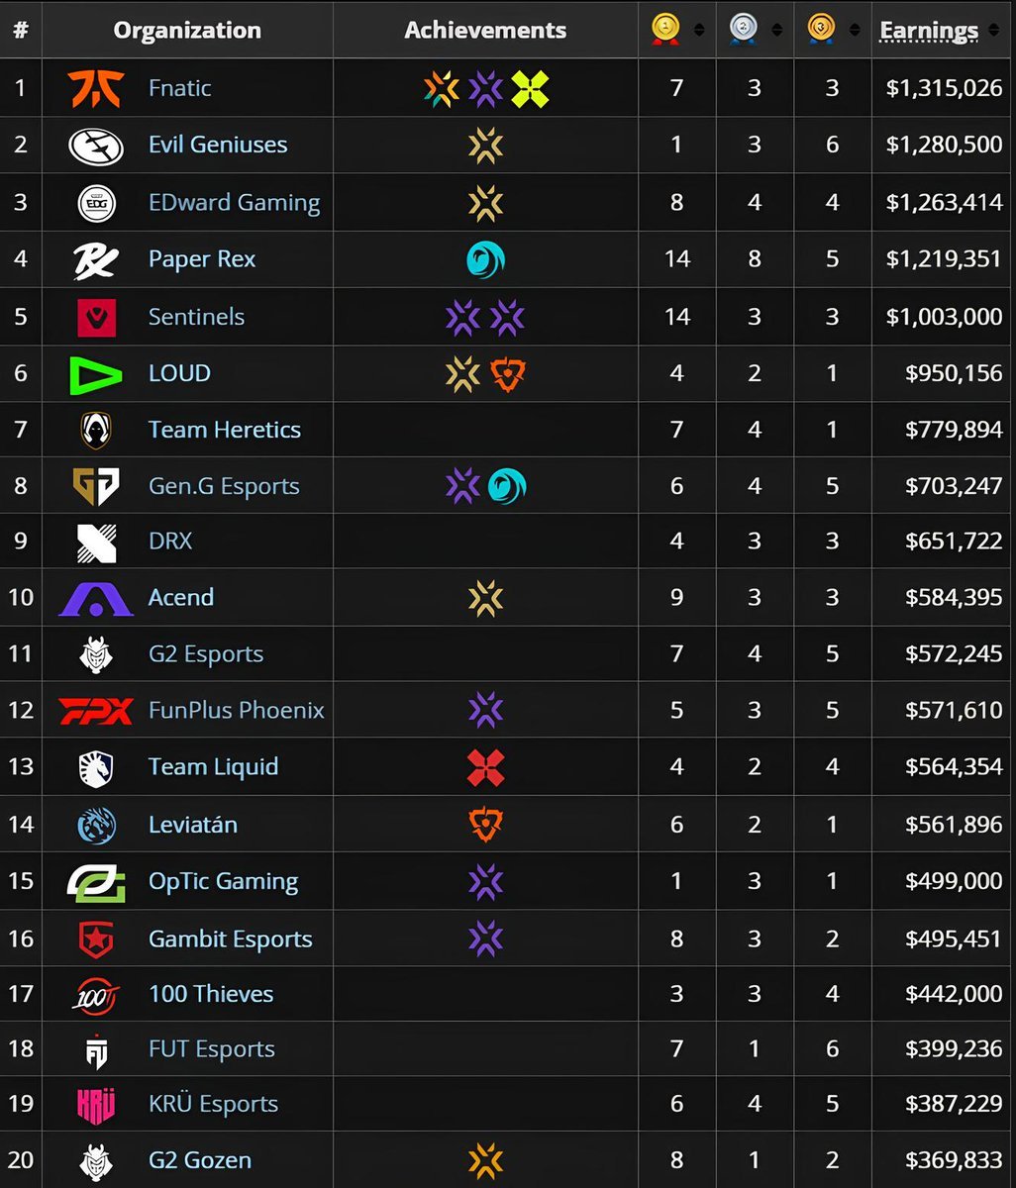Screen dimensions: 1016x1188
Task: Open the Gen.G Esports link
Action: pyautogui.click(x=224, y=486)
